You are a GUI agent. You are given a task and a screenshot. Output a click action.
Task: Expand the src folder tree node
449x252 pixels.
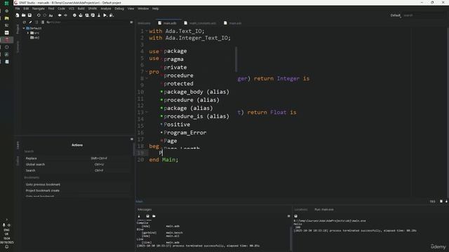point(28,33)
